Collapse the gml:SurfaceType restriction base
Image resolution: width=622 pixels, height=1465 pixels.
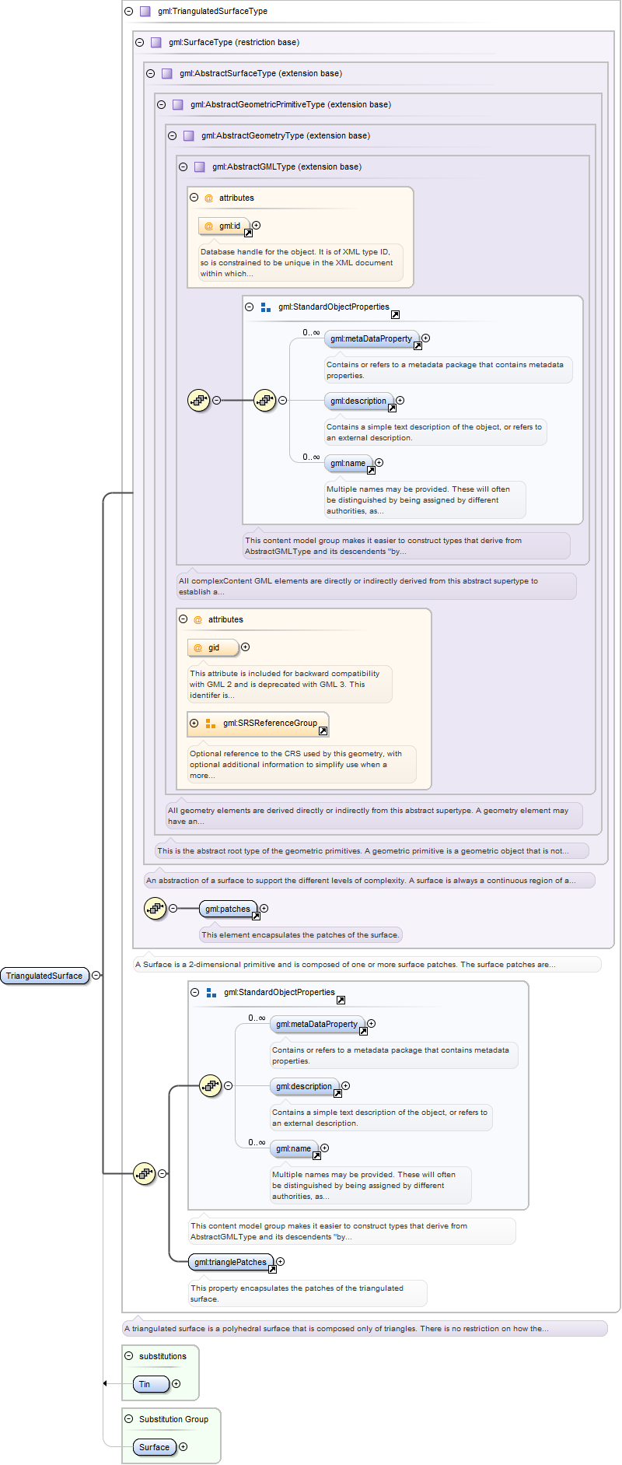click(x=140, y=43)
